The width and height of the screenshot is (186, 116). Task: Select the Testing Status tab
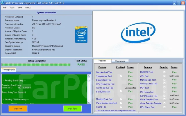[8, 70]
